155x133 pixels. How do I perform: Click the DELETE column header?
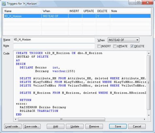point(103,11)
